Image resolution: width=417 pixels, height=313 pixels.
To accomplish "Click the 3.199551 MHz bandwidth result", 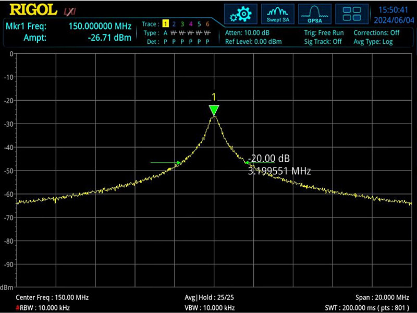I will 279,171.
